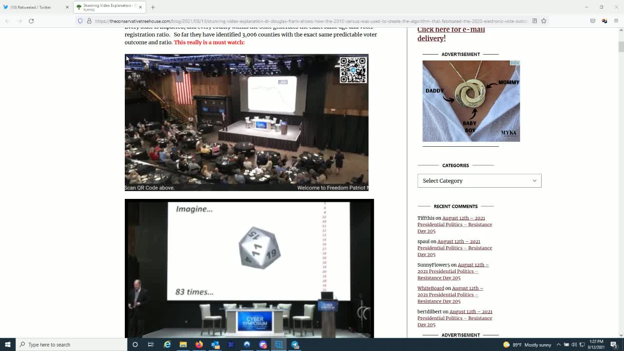
Task: Open Click here for e-mail delivery link
Action: click(x=451, y=34)
